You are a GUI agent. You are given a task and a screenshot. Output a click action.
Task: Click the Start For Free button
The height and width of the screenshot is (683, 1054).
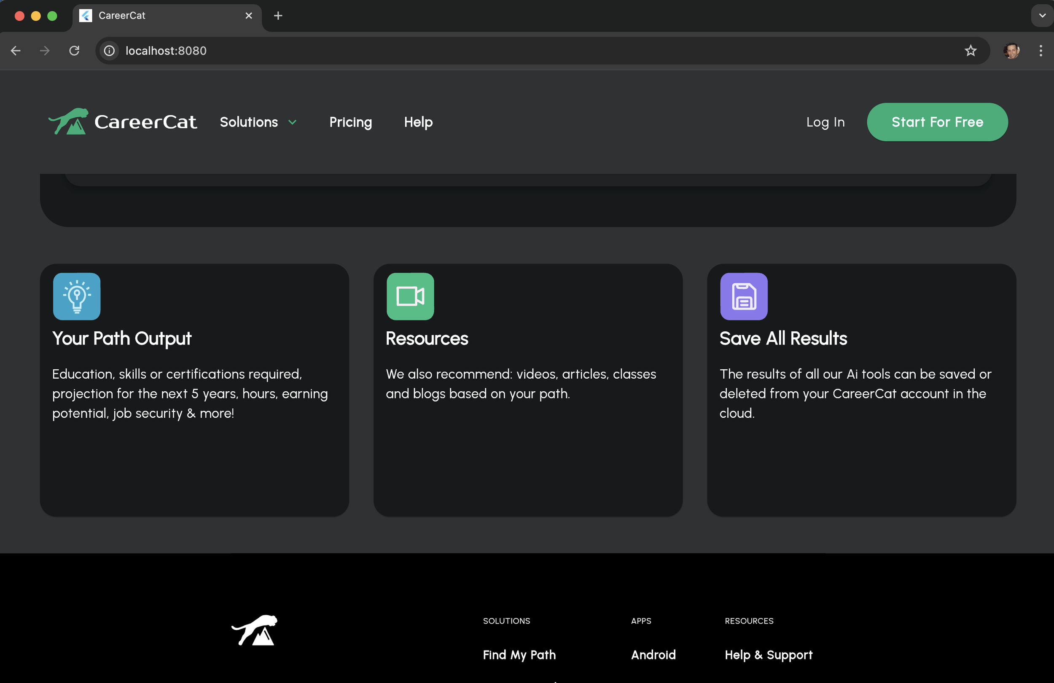point(937,122)
